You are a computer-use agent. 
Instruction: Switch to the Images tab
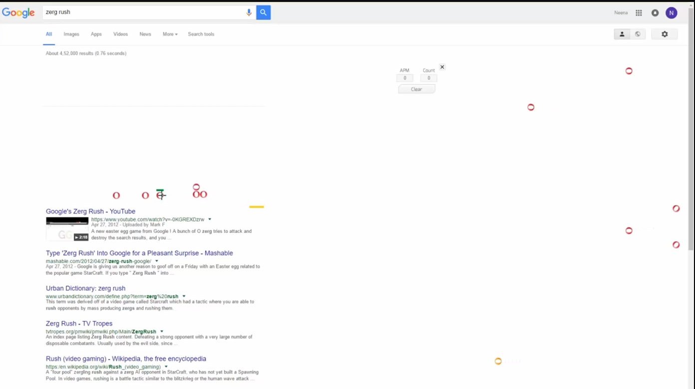71,34
